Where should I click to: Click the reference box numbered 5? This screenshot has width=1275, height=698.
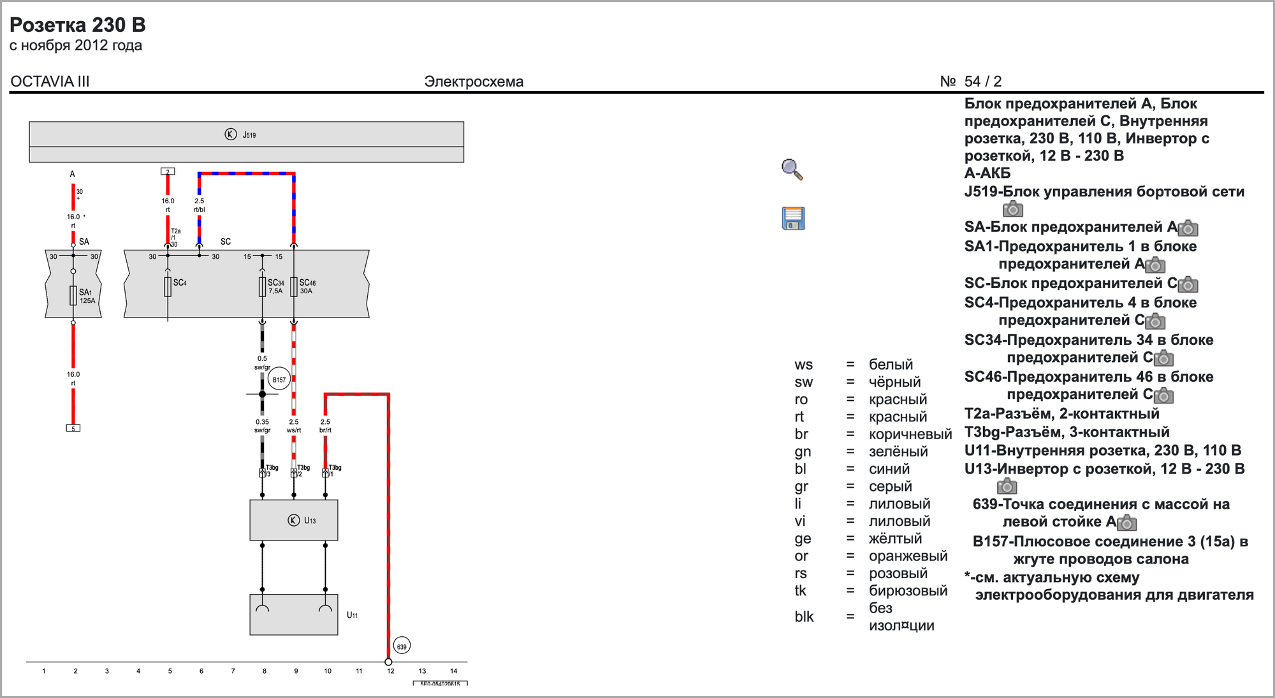point(73,428)
